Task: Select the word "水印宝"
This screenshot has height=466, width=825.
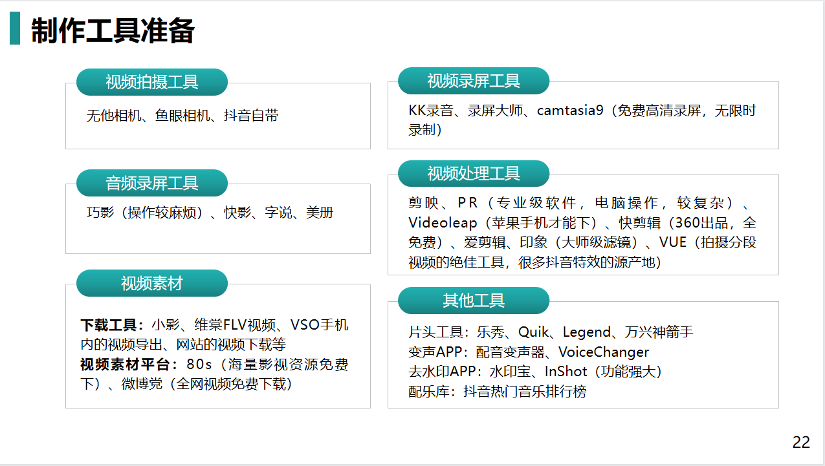Action: click(511, 372)
